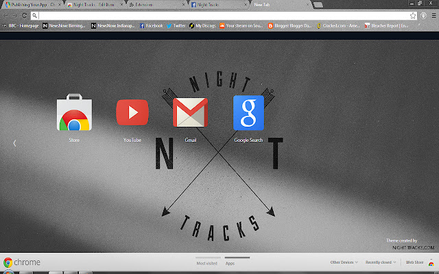Switch to the Apps page
This screenshot has width=439, height=274.
point(230,263)
